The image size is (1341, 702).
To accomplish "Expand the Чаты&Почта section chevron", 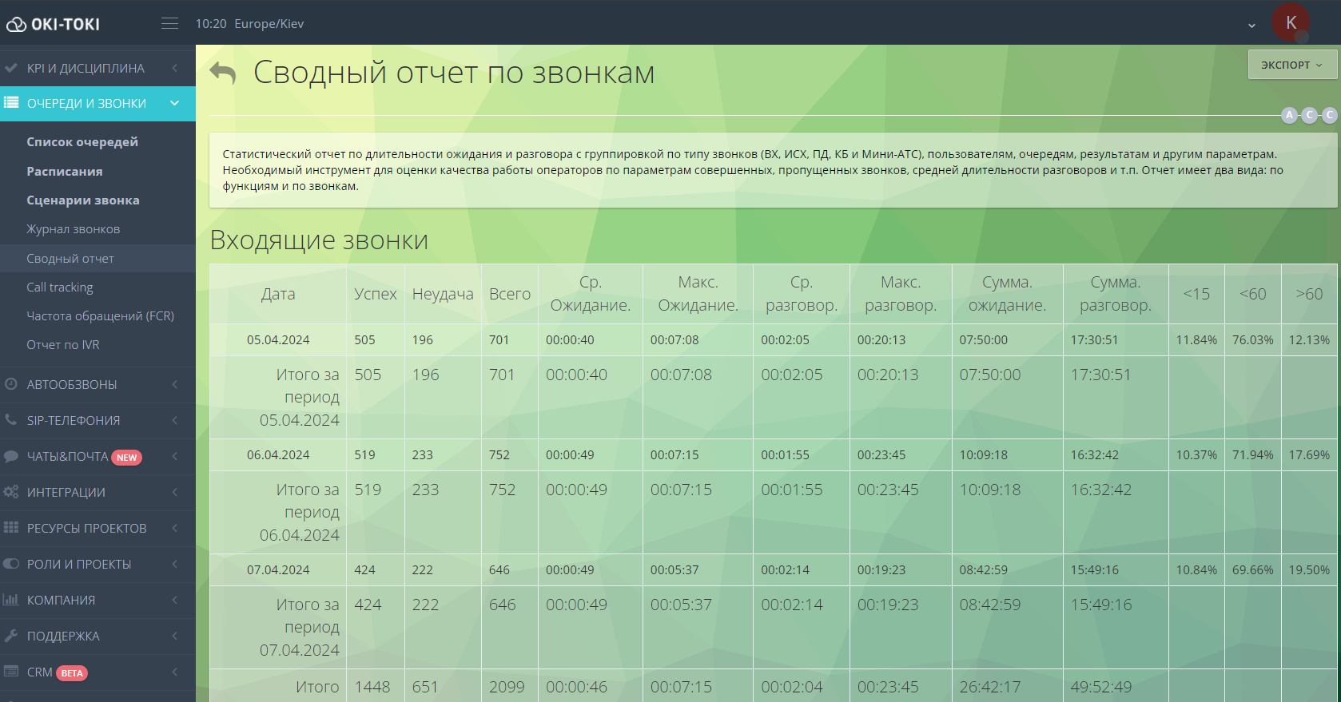I will [x=174, y=456].
